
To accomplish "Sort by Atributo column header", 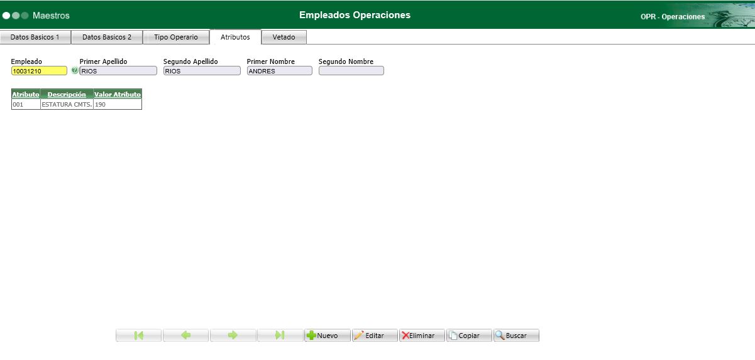I will (x=26, y=94).
